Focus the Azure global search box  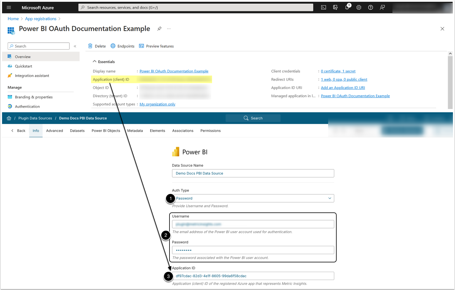tap(196, 7)
